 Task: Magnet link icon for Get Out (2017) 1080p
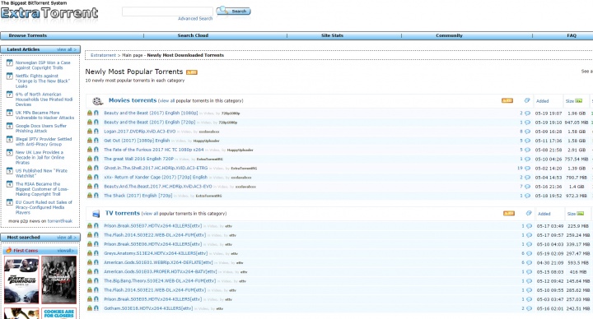[x=96, y=141]
